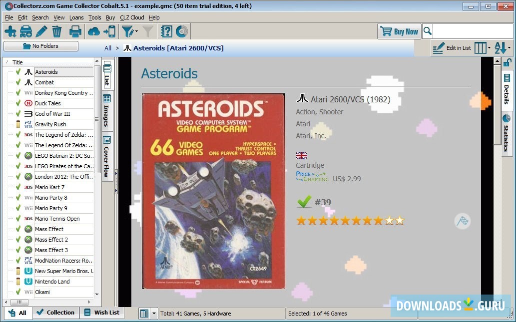Switch to the Images view tab
This screenshot has width=516, height=322.
(x=107, y=110)
